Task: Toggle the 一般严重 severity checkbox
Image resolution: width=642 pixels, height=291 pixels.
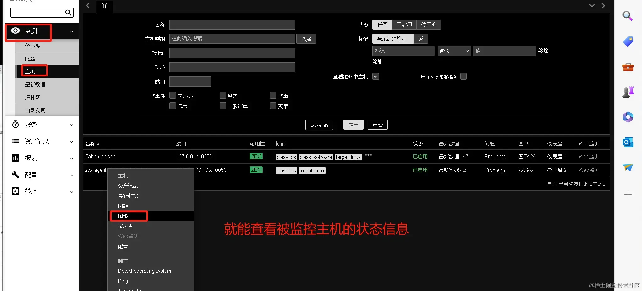Action: [x=223, y=106]
